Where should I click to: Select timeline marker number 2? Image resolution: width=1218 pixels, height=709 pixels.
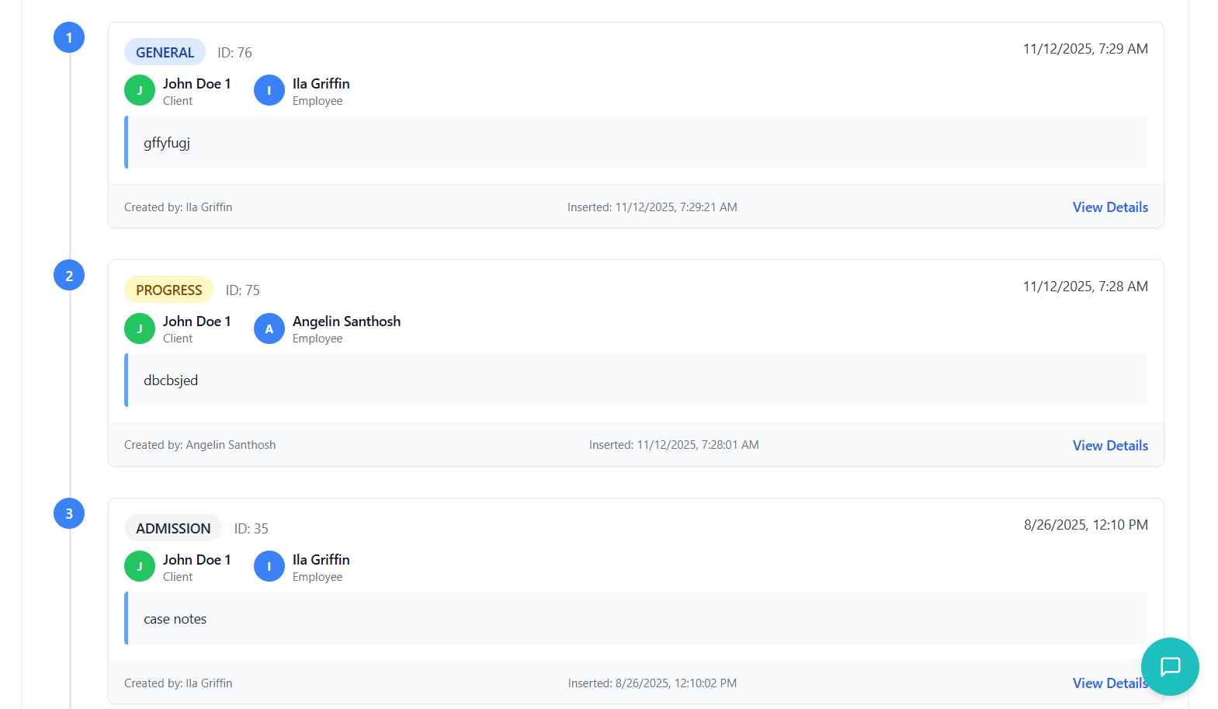[x=69, y=275]
